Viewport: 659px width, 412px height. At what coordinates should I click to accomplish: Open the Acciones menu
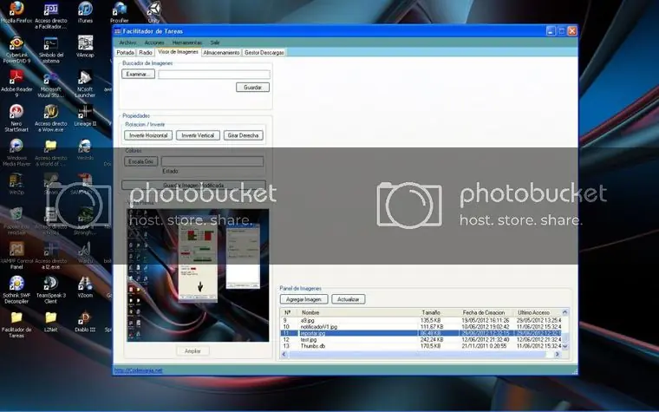pyautogui.click(x=154, y=43)
